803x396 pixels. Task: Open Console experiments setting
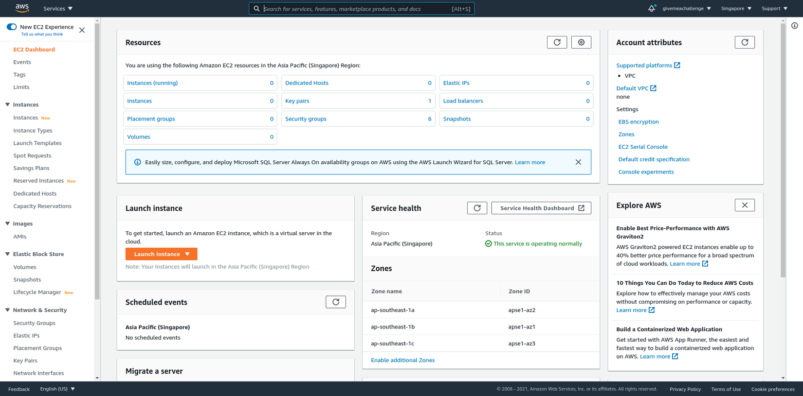(646, 172)
